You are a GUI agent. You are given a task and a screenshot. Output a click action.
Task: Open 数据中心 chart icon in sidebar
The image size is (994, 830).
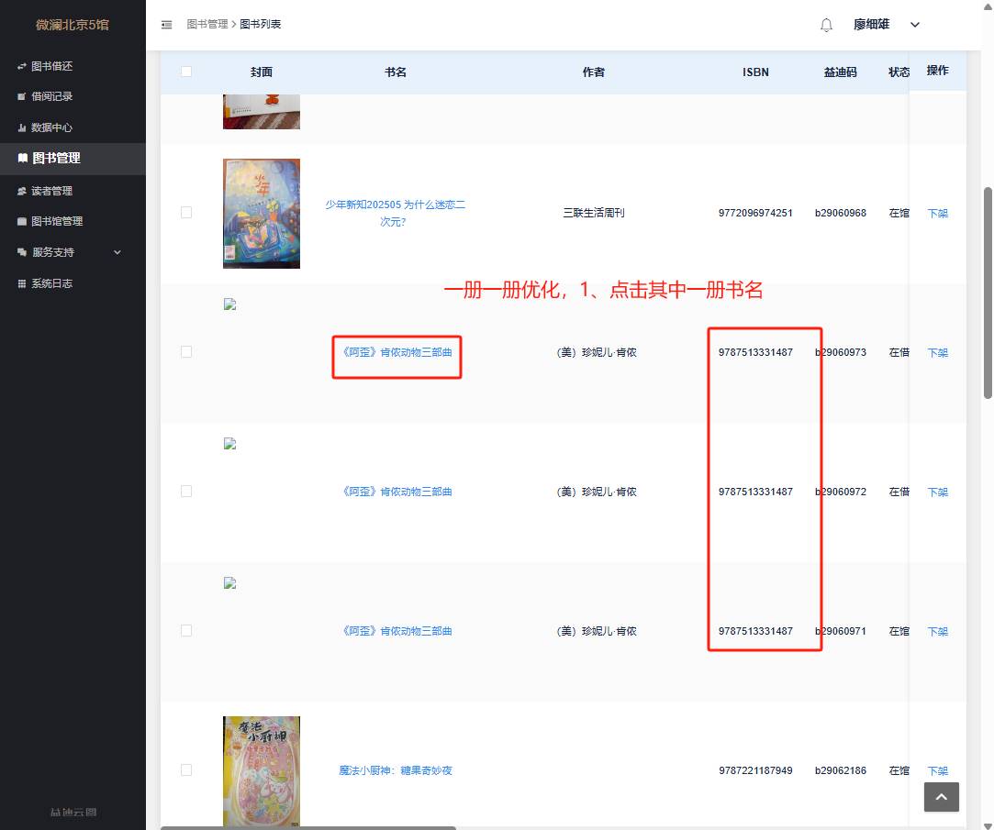22,127
